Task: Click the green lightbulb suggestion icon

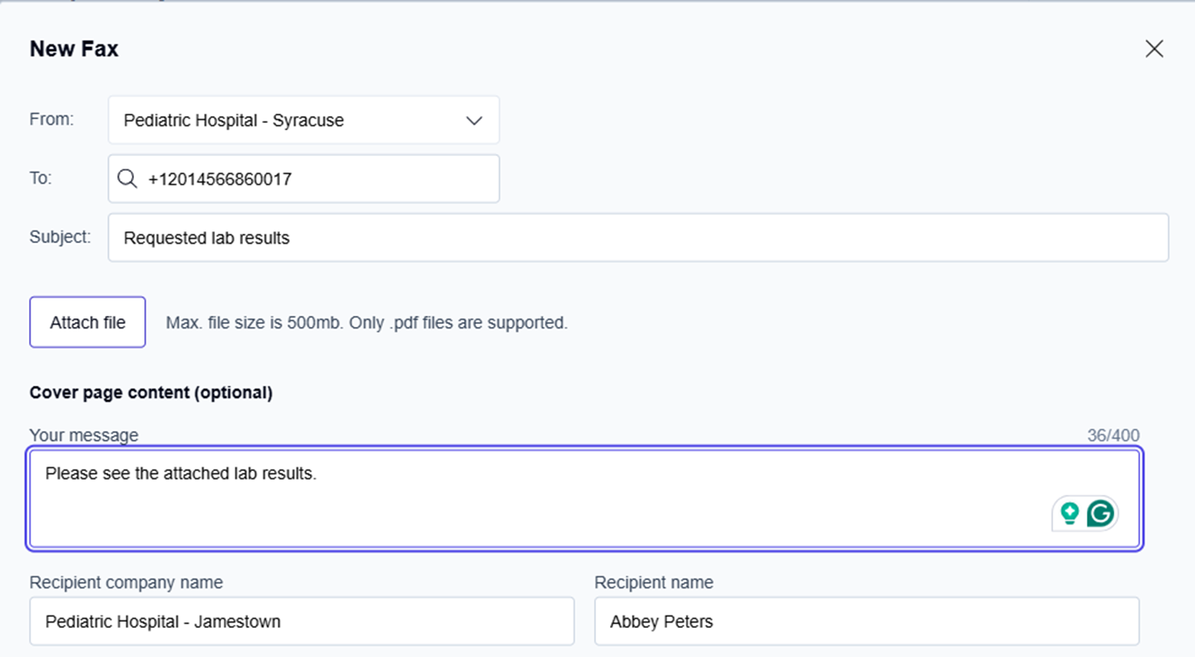Action: (x=1070, y=514)
